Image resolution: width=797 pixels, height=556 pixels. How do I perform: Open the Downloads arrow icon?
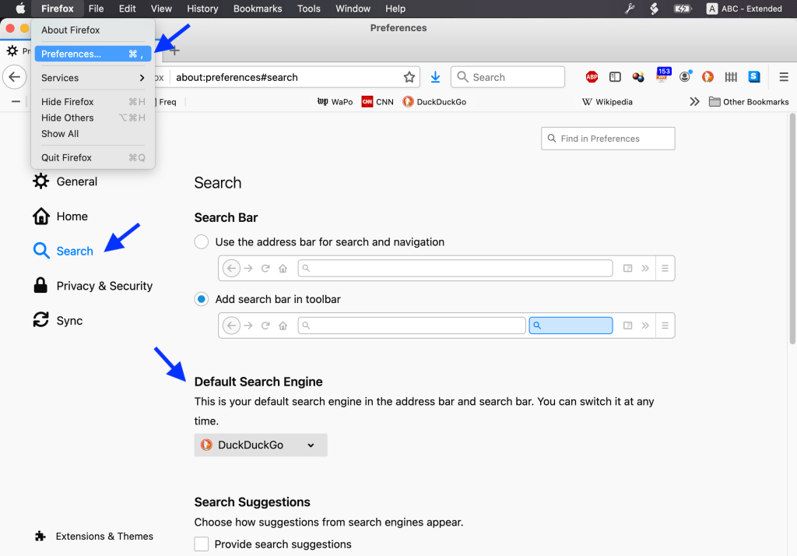[435, 77]
